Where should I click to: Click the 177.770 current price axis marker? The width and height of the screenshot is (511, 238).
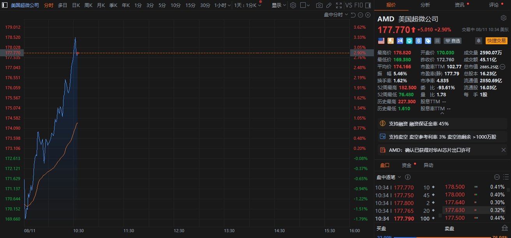(x=12, y=53)
